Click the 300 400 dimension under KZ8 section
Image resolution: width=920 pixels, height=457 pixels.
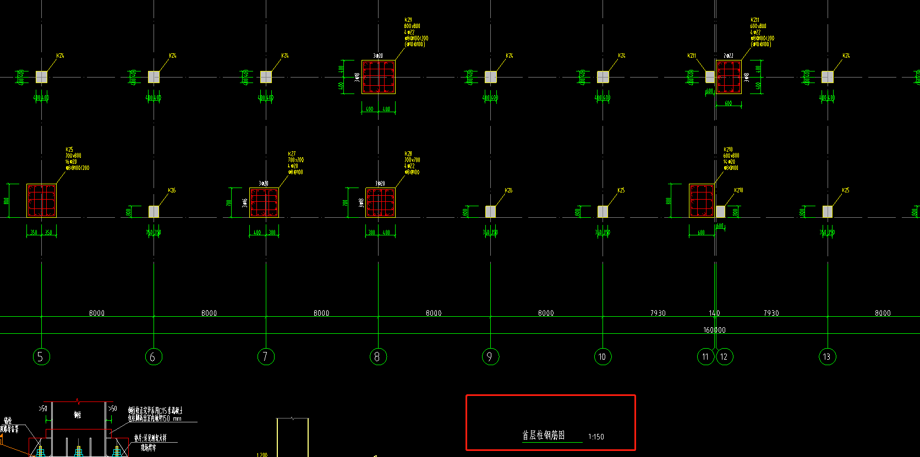coord(379,233)
